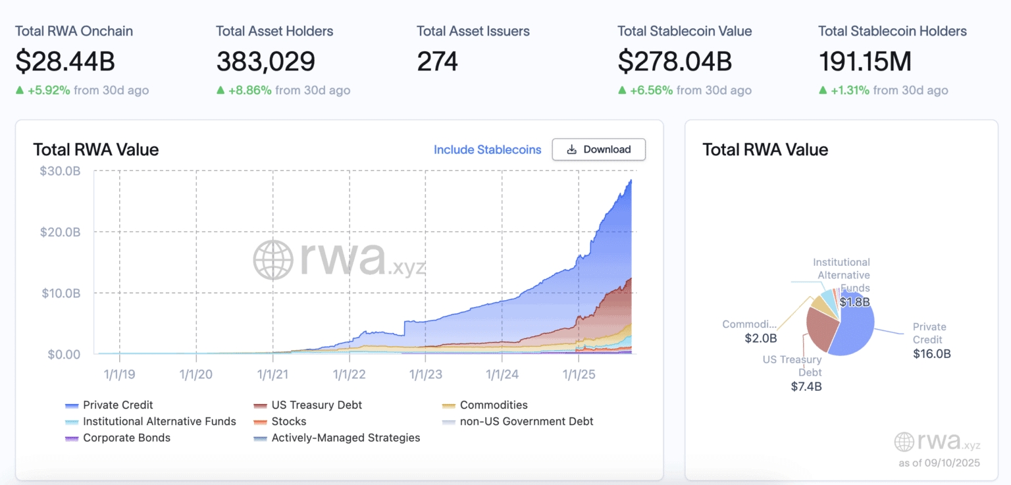Click the Corporate Bonds legend icon
Viewport: 1011px width, 485px height.
72,438
